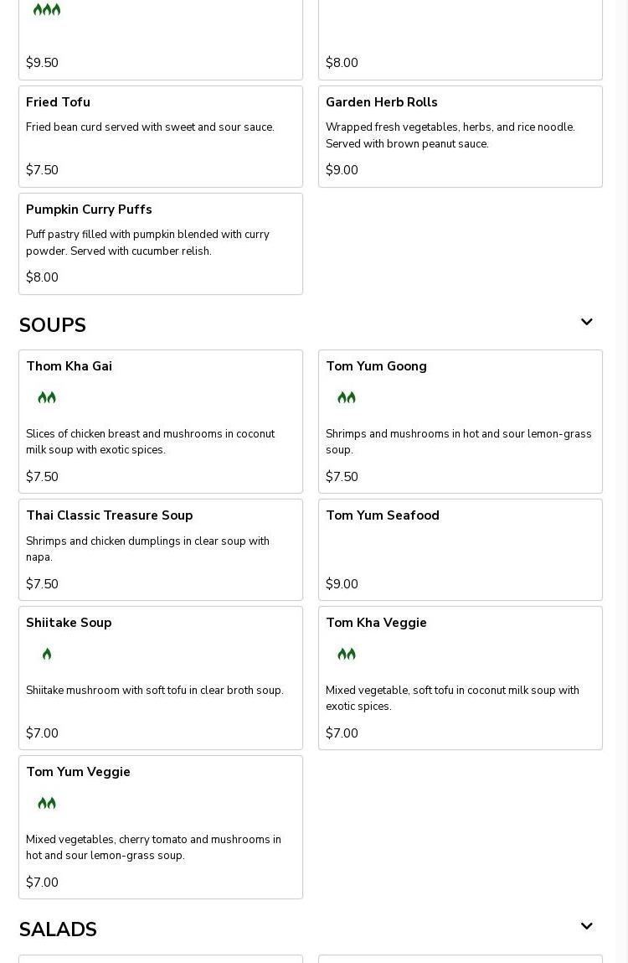Click the Thom Kha Gai title
The image size is (628, 963).
pos(69,366)
